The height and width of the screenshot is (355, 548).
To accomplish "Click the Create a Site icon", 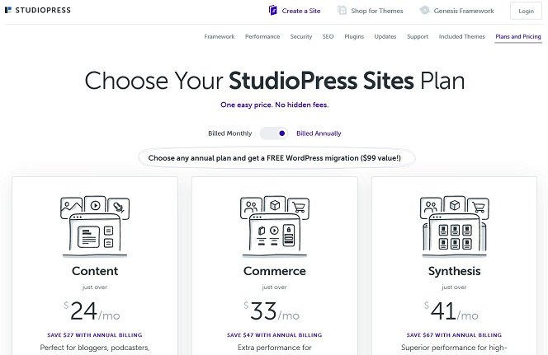I will pyautogui.click(x=272, y=11).
